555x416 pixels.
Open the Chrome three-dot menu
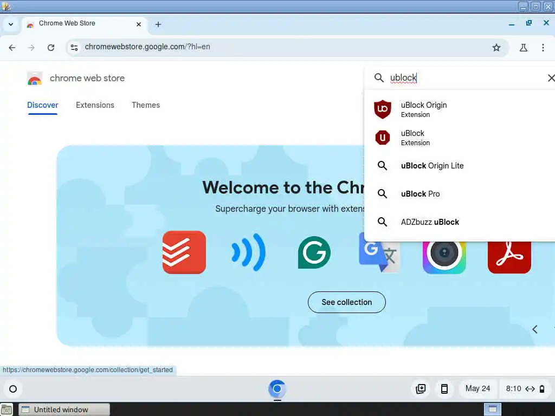pyautogui.click(x=543, y=48)
